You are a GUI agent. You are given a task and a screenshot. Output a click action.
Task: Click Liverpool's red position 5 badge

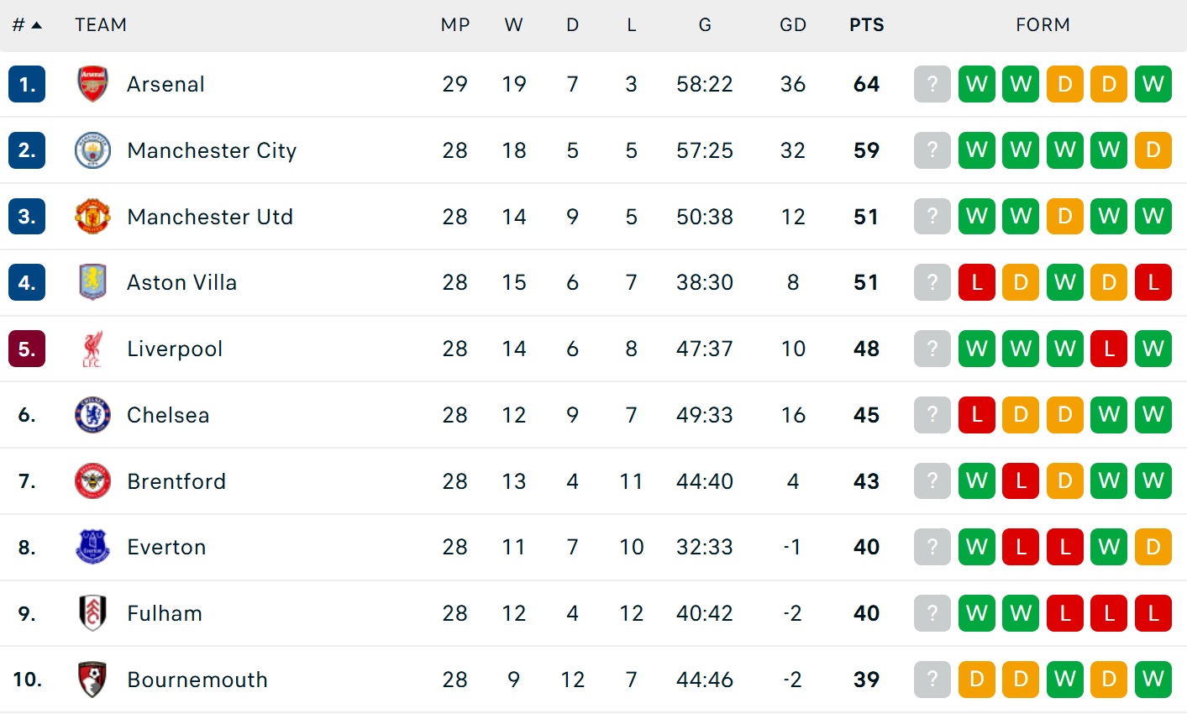pyautogui.click(x=27, y=349)
